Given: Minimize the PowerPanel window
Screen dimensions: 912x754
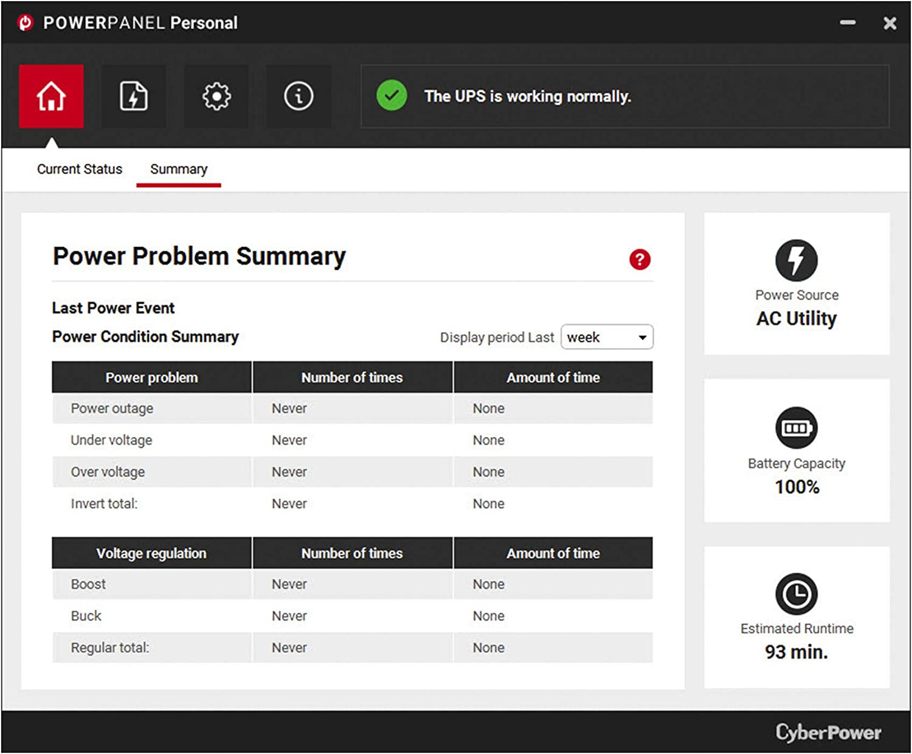Looking at the screenshot, I should coord(848,23).
